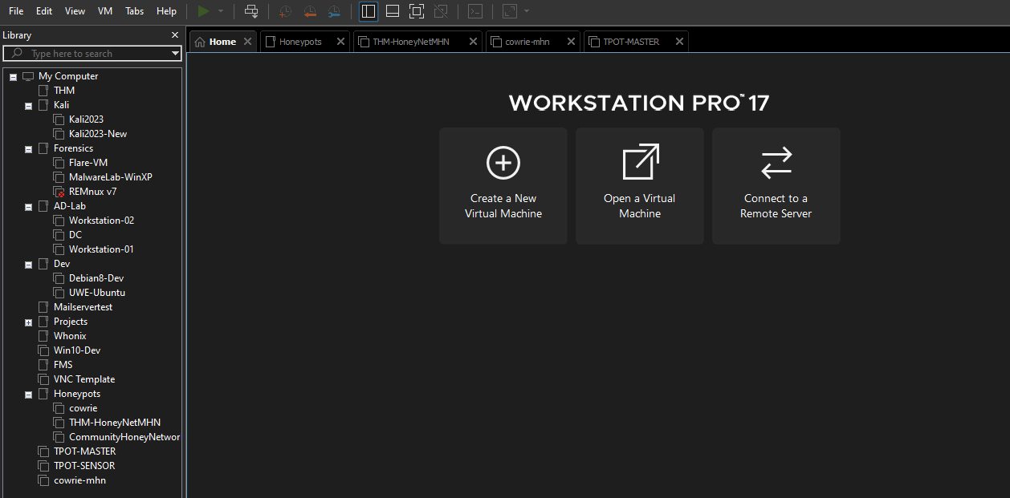Image resolution: width=1010 pixels, height=498 pixels.
Task: Select VNC Template in the library
Action: [84, 379]
